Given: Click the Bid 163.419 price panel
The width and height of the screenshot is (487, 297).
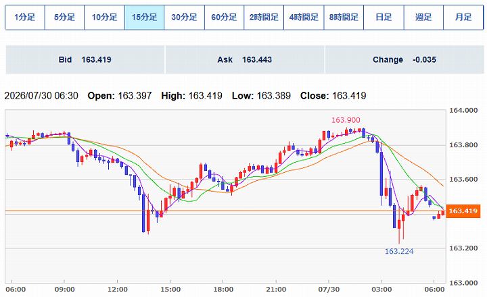Looking at the screenshot, I should click(85, 59).
